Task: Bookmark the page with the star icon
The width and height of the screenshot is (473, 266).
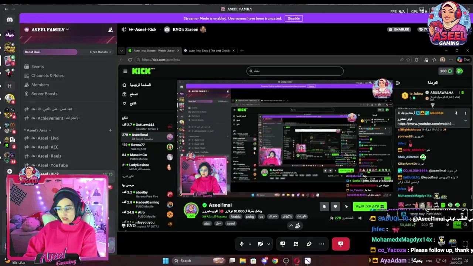Action: pos(408,59)
